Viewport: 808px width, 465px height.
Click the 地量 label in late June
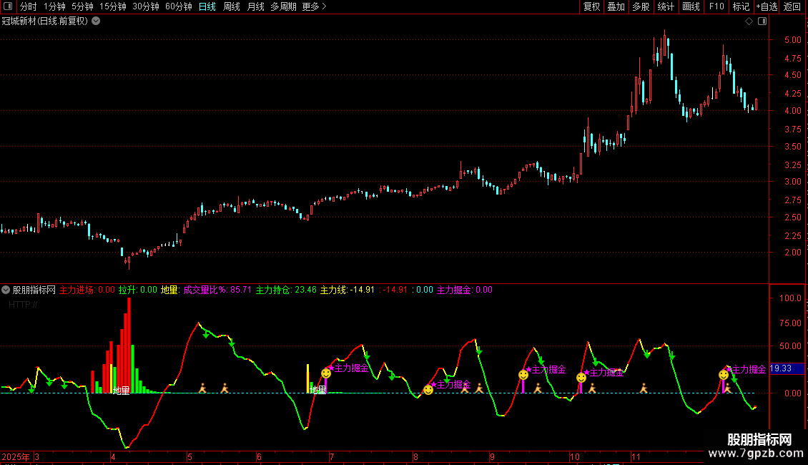point(318,390)
